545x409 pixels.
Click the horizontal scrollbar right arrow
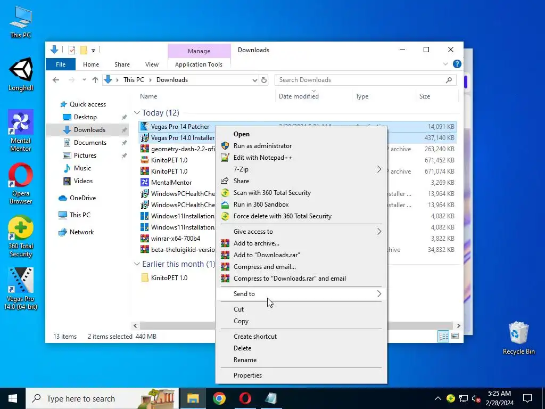(x=458, y=325)
